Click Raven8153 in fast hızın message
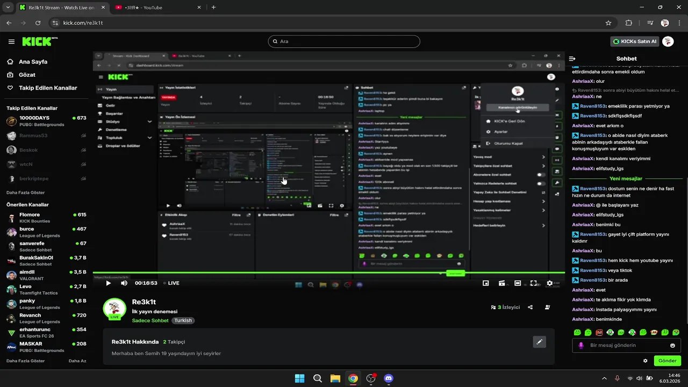688x387 pixels. [x=592, y=189]
